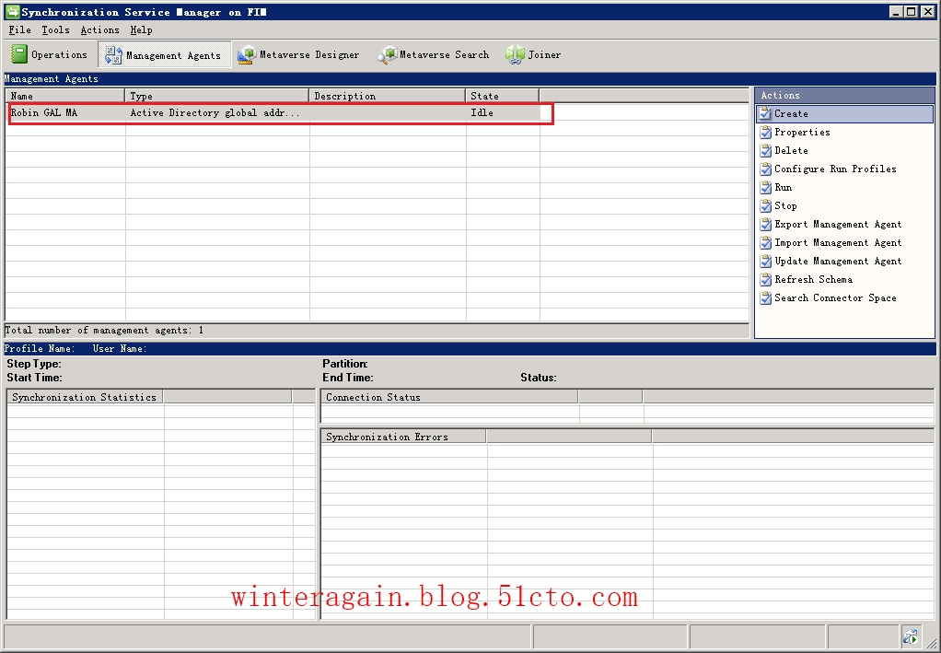Viewport: 941px width, 653px height.
Task: Select Import Management Agent action
Action: pos(838,243)
